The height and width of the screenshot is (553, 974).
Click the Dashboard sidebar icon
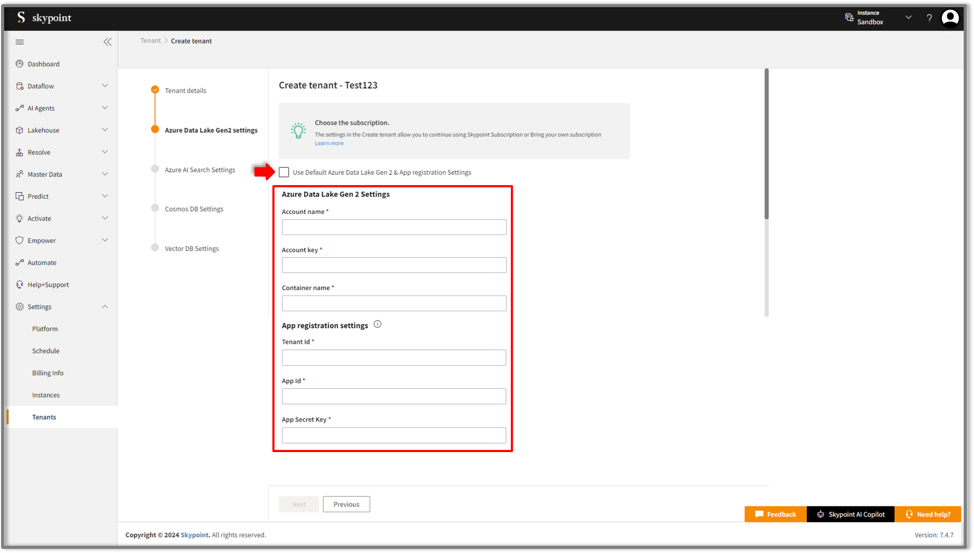point(20,64)
